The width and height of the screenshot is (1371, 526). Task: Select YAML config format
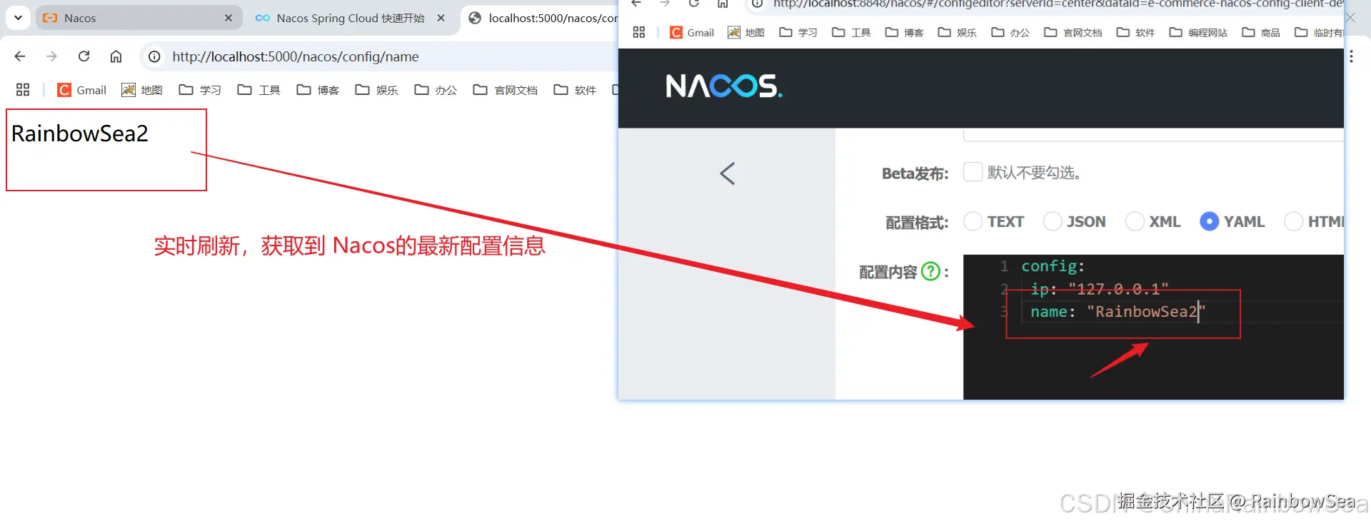(x=1209, y=222)
